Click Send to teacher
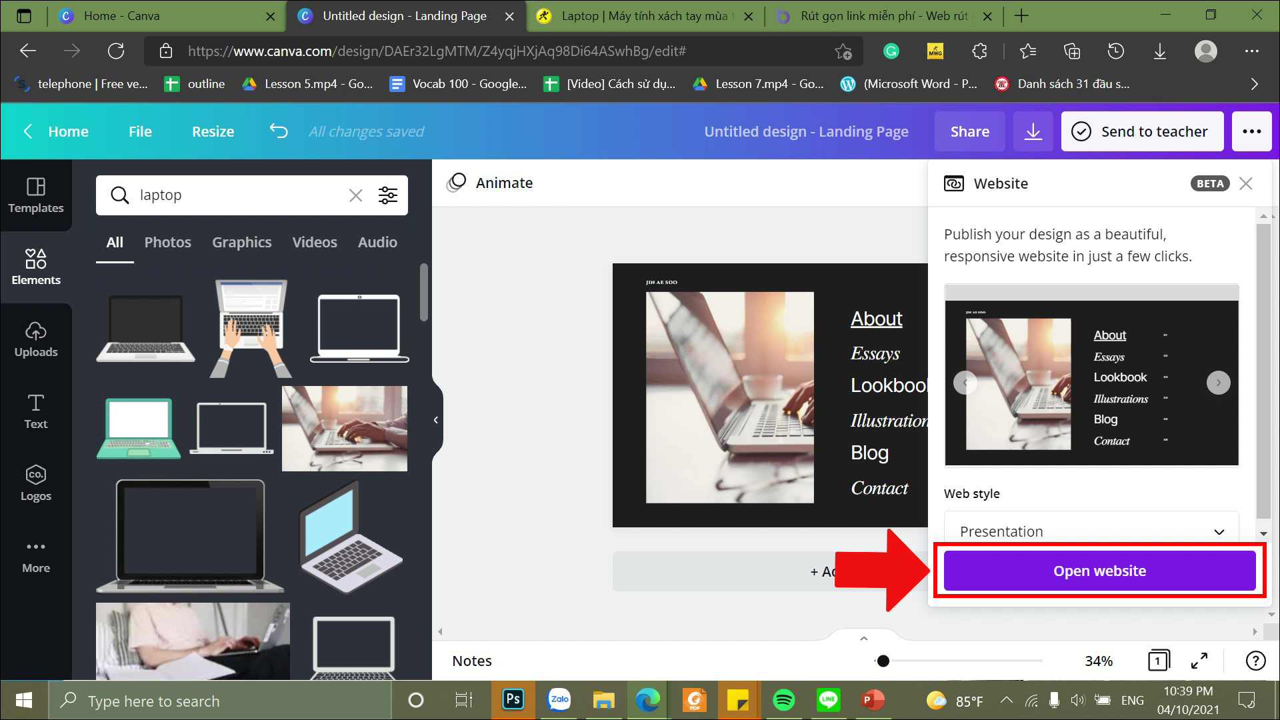This screenshot has width=1280, height=720. click(1142, 131)
